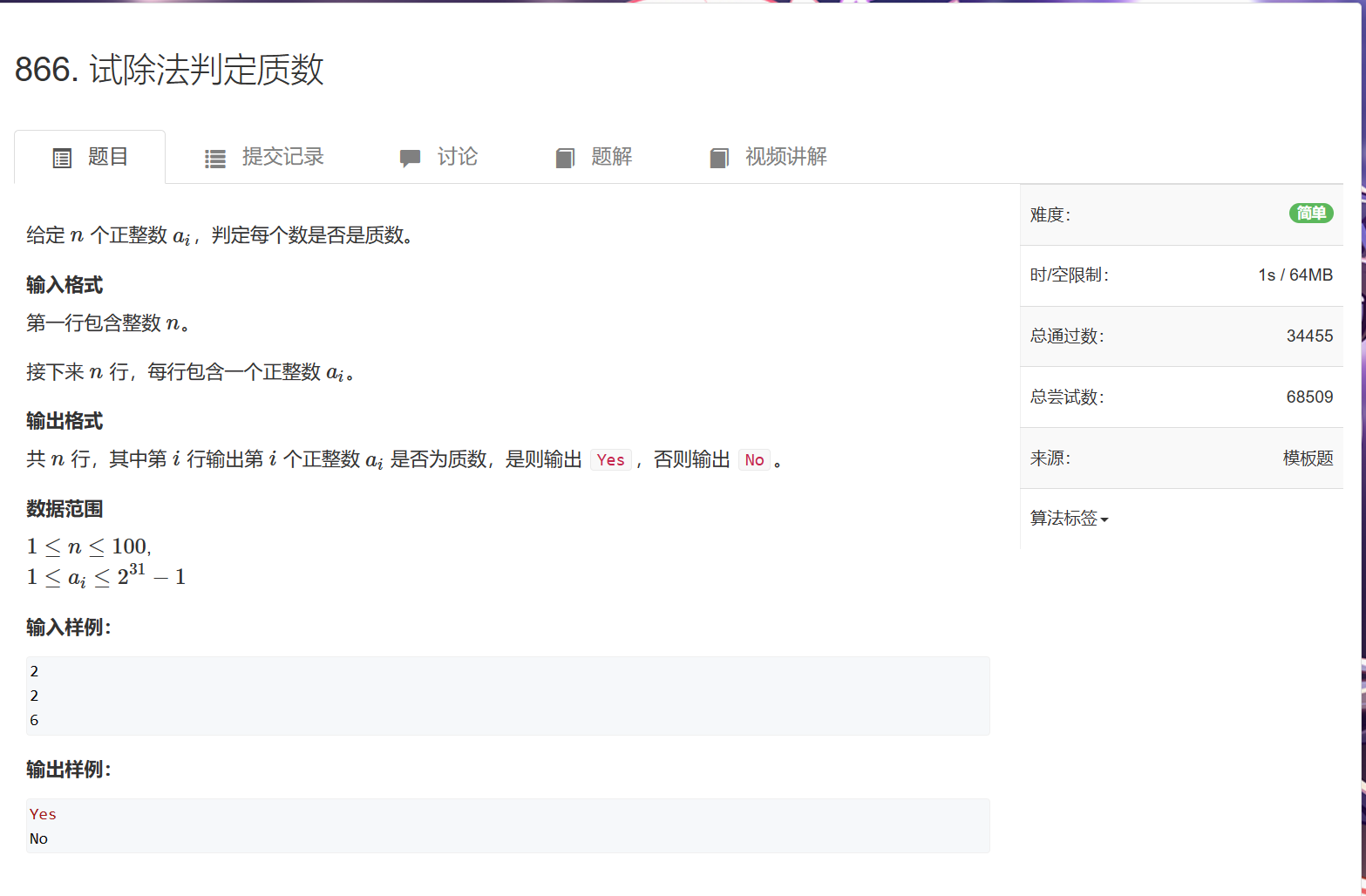The image size is (1366, 896).
Task: Select the 题解 tab label
Action: coord(611,157)
